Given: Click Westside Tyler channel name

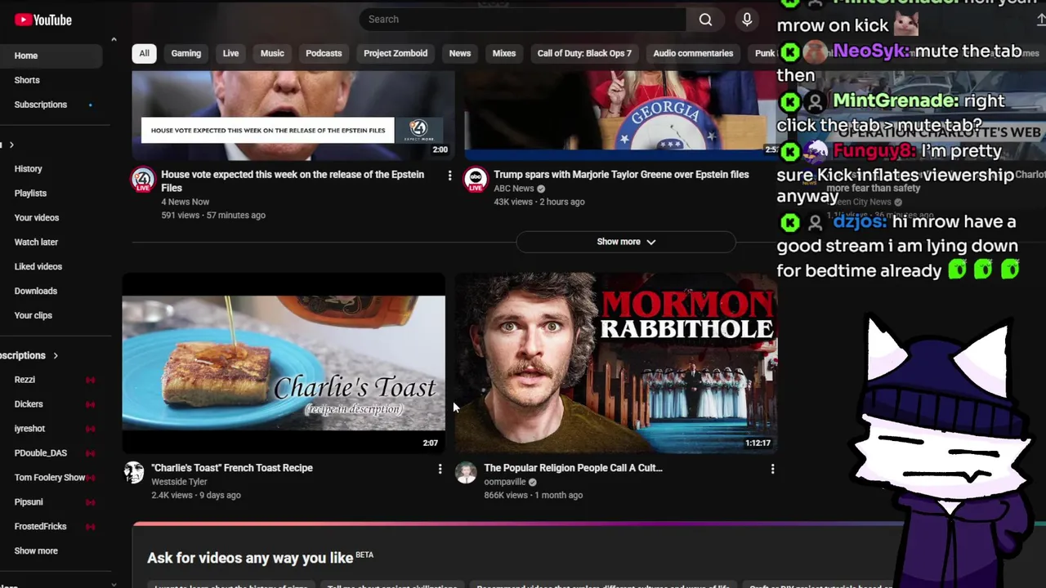Looking at the screenshot, I should pyautogui.click(x=179, y=482).
